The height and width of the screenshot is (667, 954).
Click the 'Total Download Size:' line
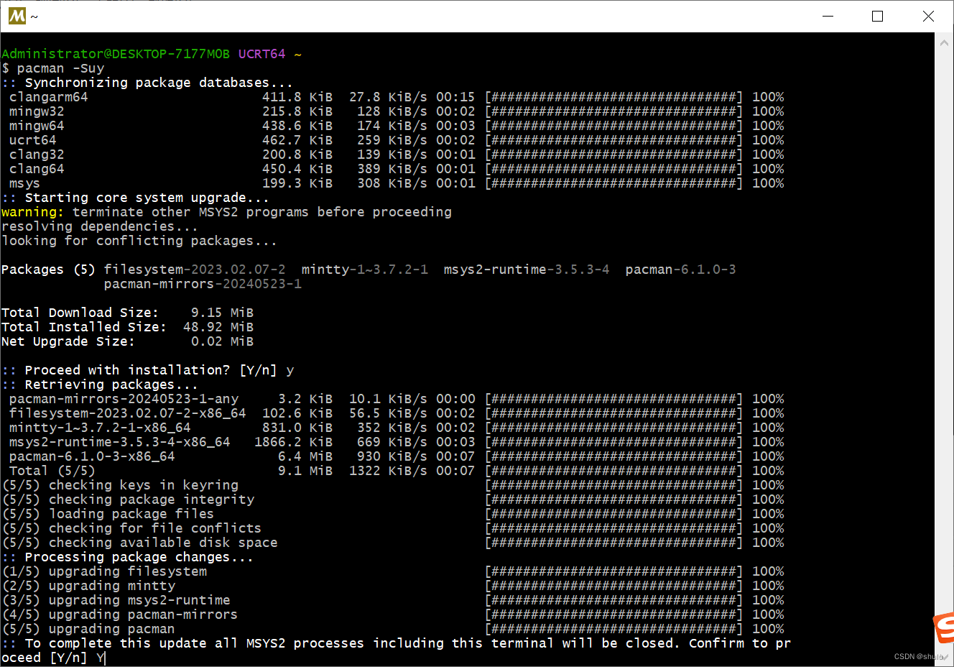(128, 313)
